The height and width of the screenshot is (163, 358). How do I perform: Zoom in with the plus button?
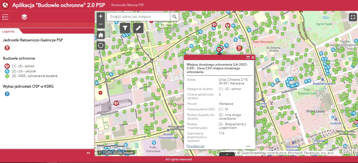(100, 16)
